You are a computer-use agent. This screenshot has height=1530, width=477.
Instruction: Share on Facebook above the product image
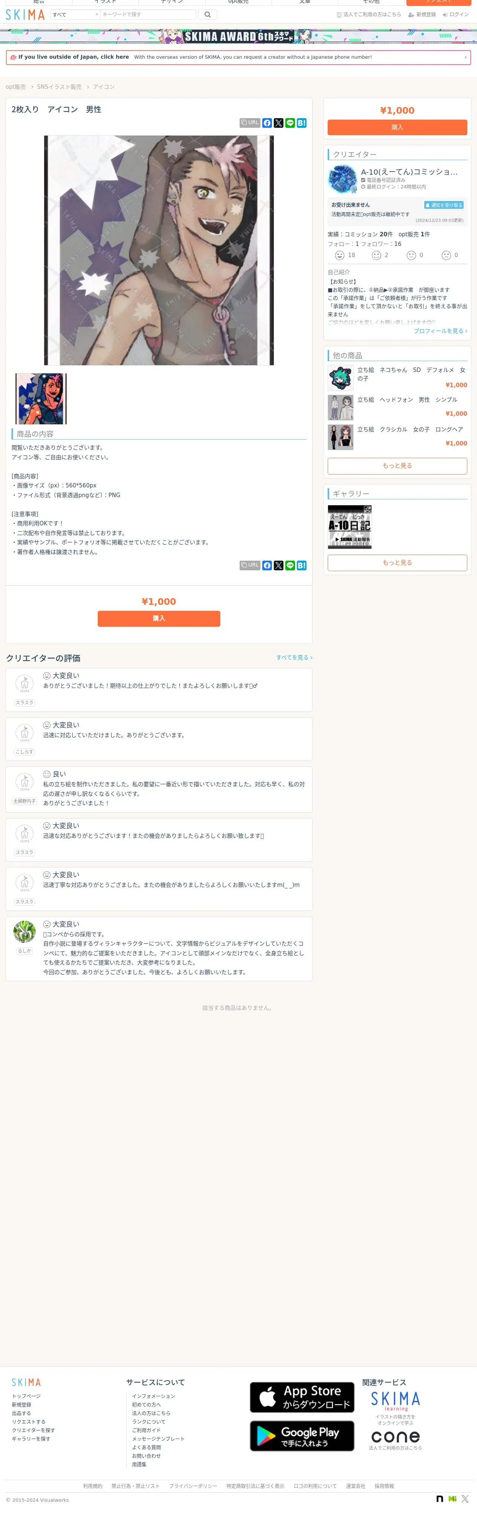tap(267, 123)
